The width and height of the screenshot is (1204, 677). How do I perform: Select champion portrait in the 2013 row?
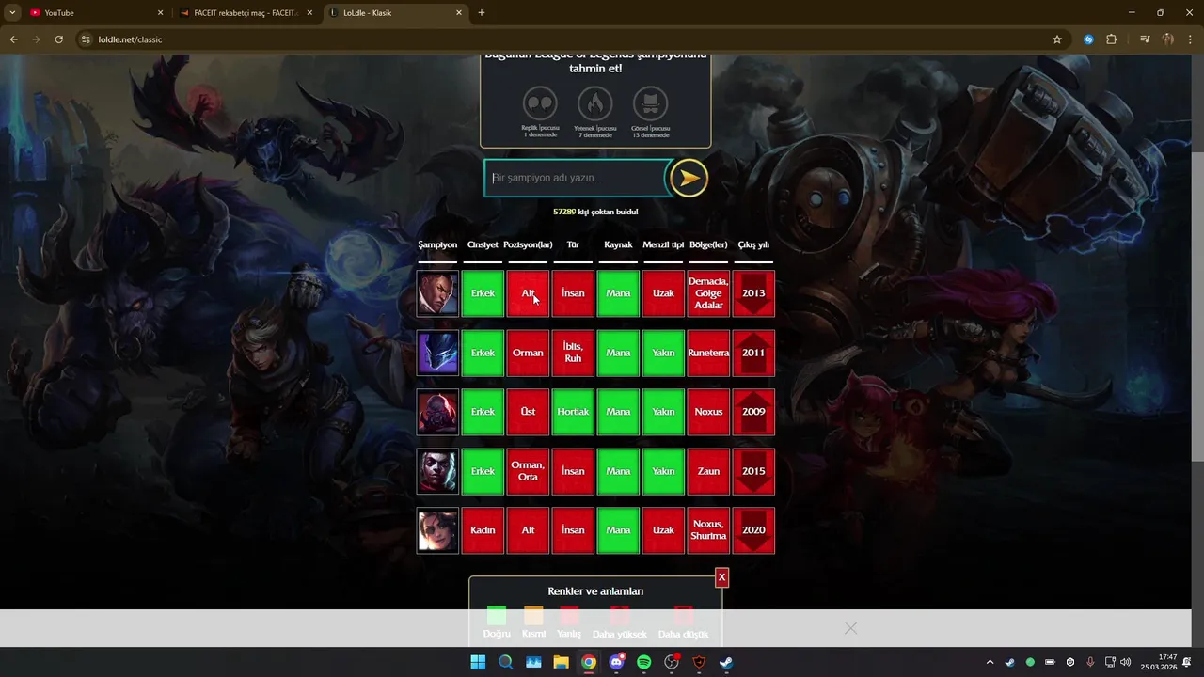click(437, 293)
